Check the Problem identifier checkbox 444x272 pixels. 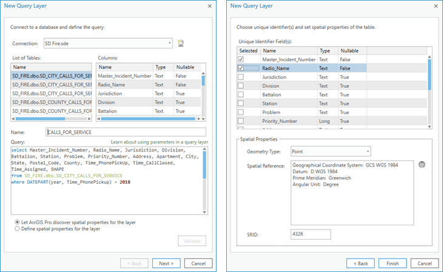click(241, 112)
